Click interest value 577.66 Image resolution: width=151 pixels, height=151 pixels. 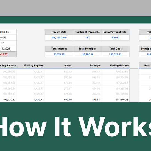point(68,83)
